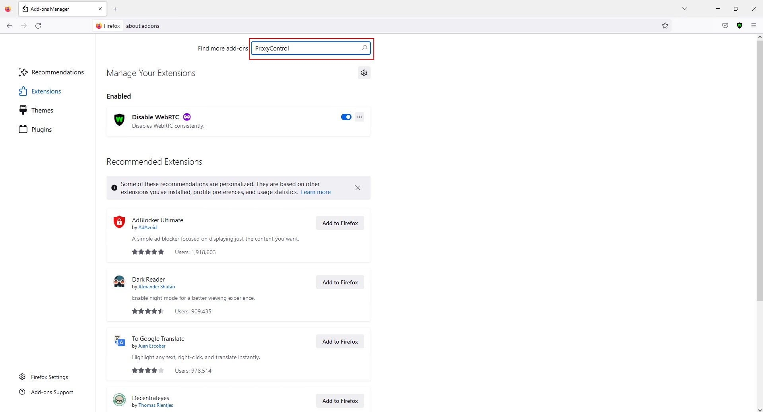Add To Google Translate to Firefox
This screenshot has height=412, width=763.
coord(340,342)
